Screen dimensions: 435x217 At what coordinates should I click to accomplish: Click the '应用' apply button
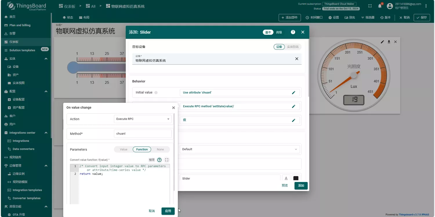pyautogui.click(x=168, y=211)
